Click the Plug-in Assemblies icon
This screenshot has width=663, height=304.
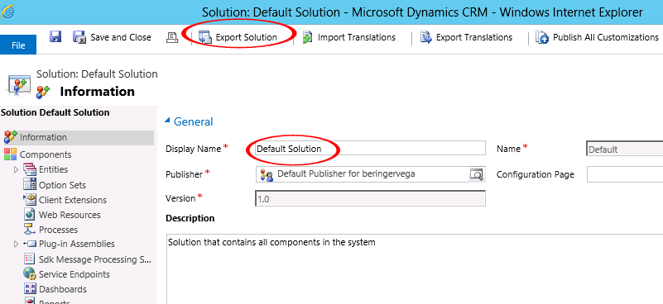pos(30,244)
